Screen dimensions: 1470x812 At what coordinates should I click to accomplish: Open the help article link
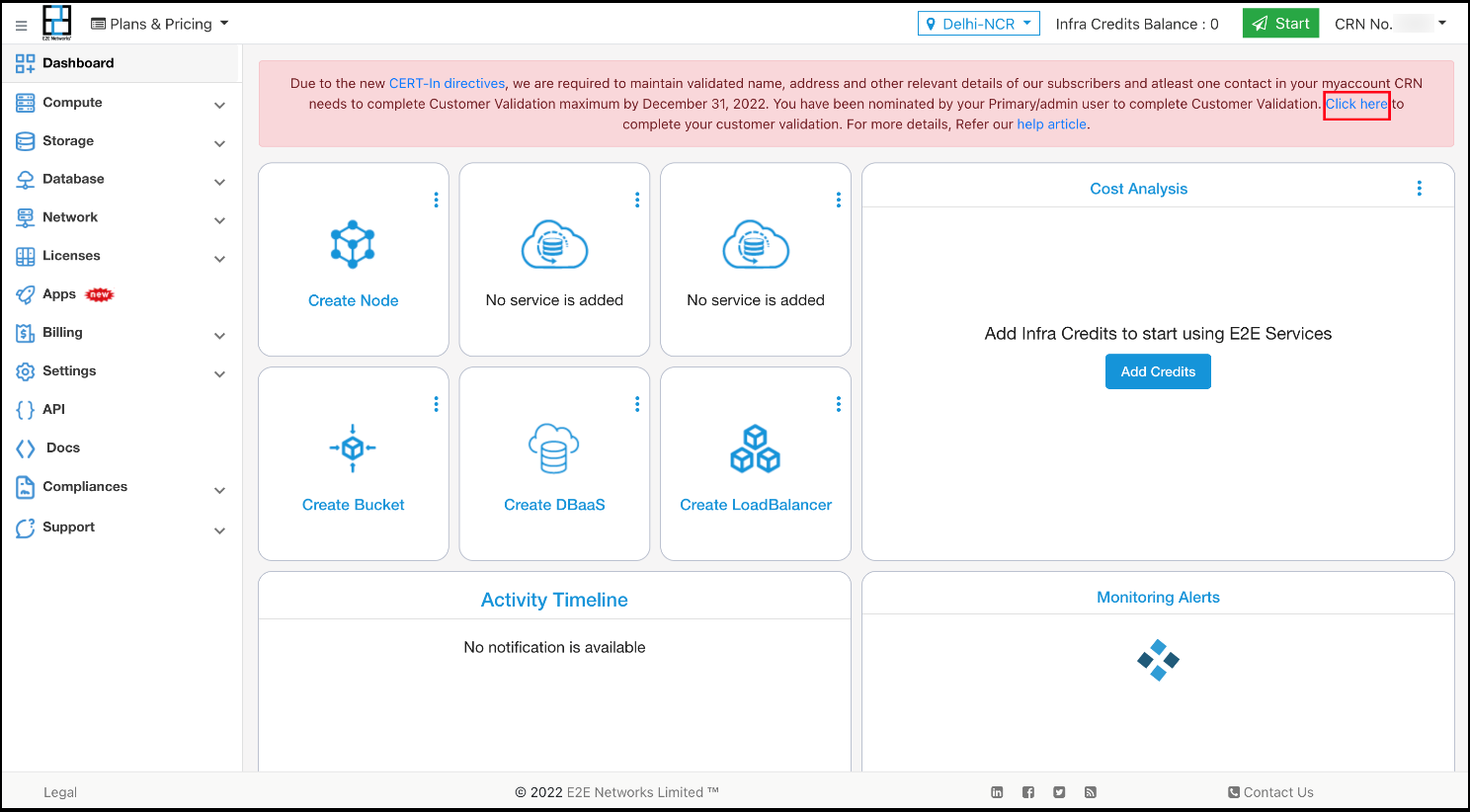coord(1052,124)
